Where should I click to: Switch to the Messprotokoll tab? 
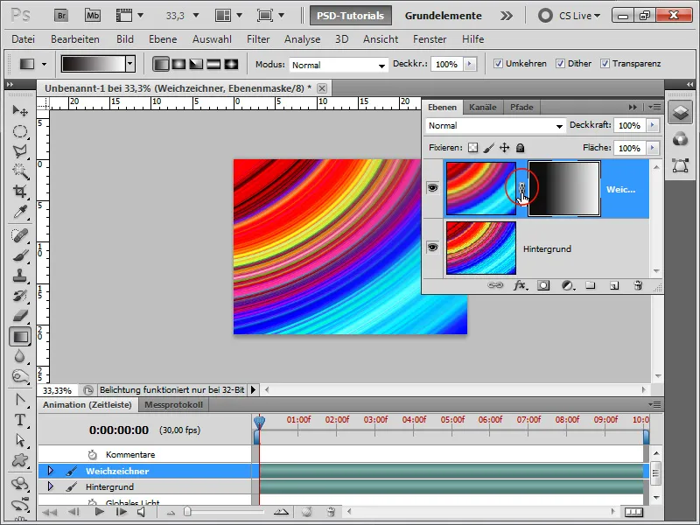click(x=173, y=405)
